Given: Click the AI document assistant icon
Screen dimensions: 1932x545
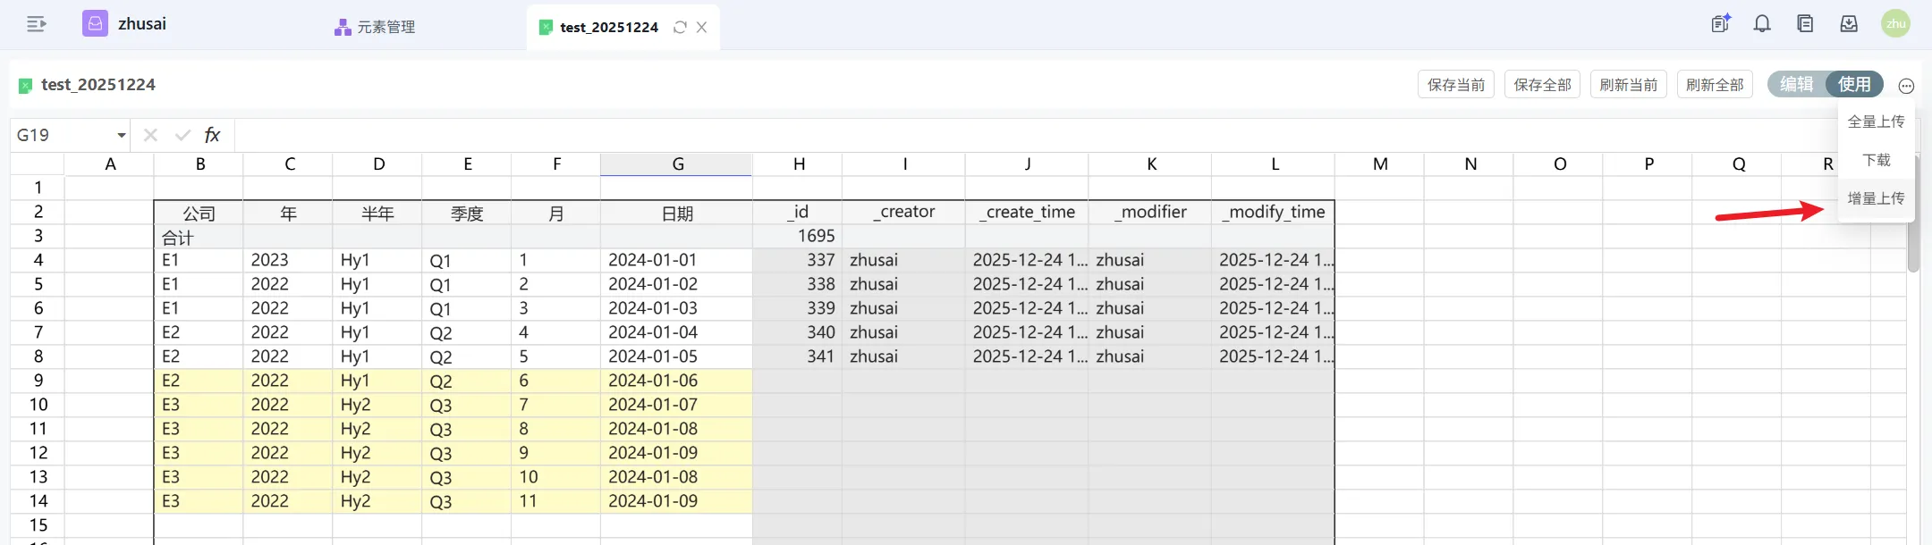Looking at the screenshot, I should 1720,24.
